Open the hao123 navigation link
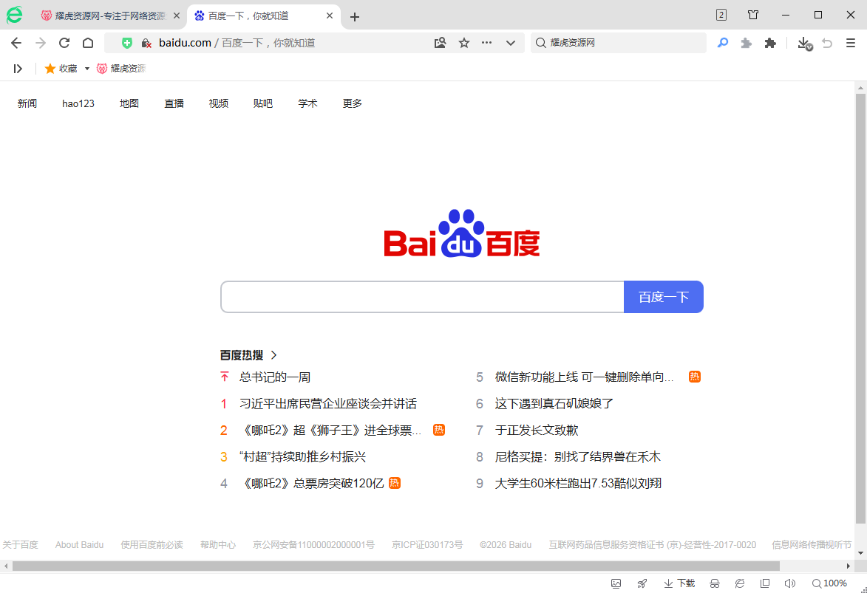Viewport: 867px width, 593px height. 78,103
